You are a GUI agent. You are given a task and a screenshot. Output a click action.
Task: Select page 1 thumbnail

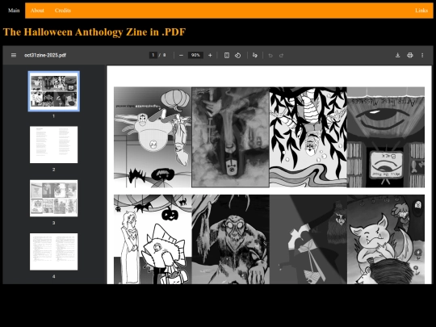53,91
